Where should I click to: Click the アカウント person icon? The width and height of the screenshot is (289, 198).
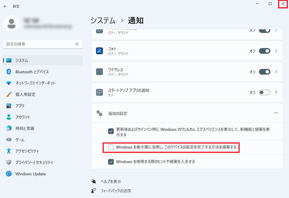[x=9, y=117]
